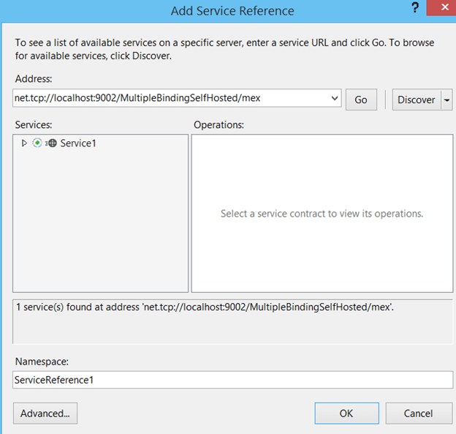456x434 pixels.
Task: Click into the Namespace ServiceReference1 field
Action: pos(232,380)
